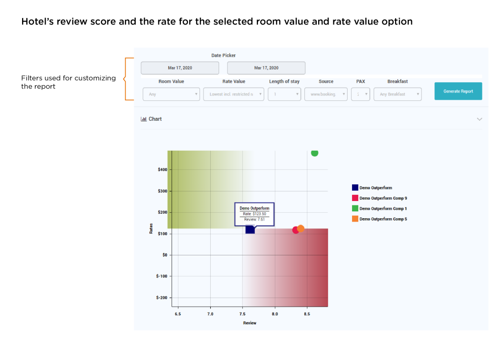Open the Length of stay dropdown

[x=284, y=94]
